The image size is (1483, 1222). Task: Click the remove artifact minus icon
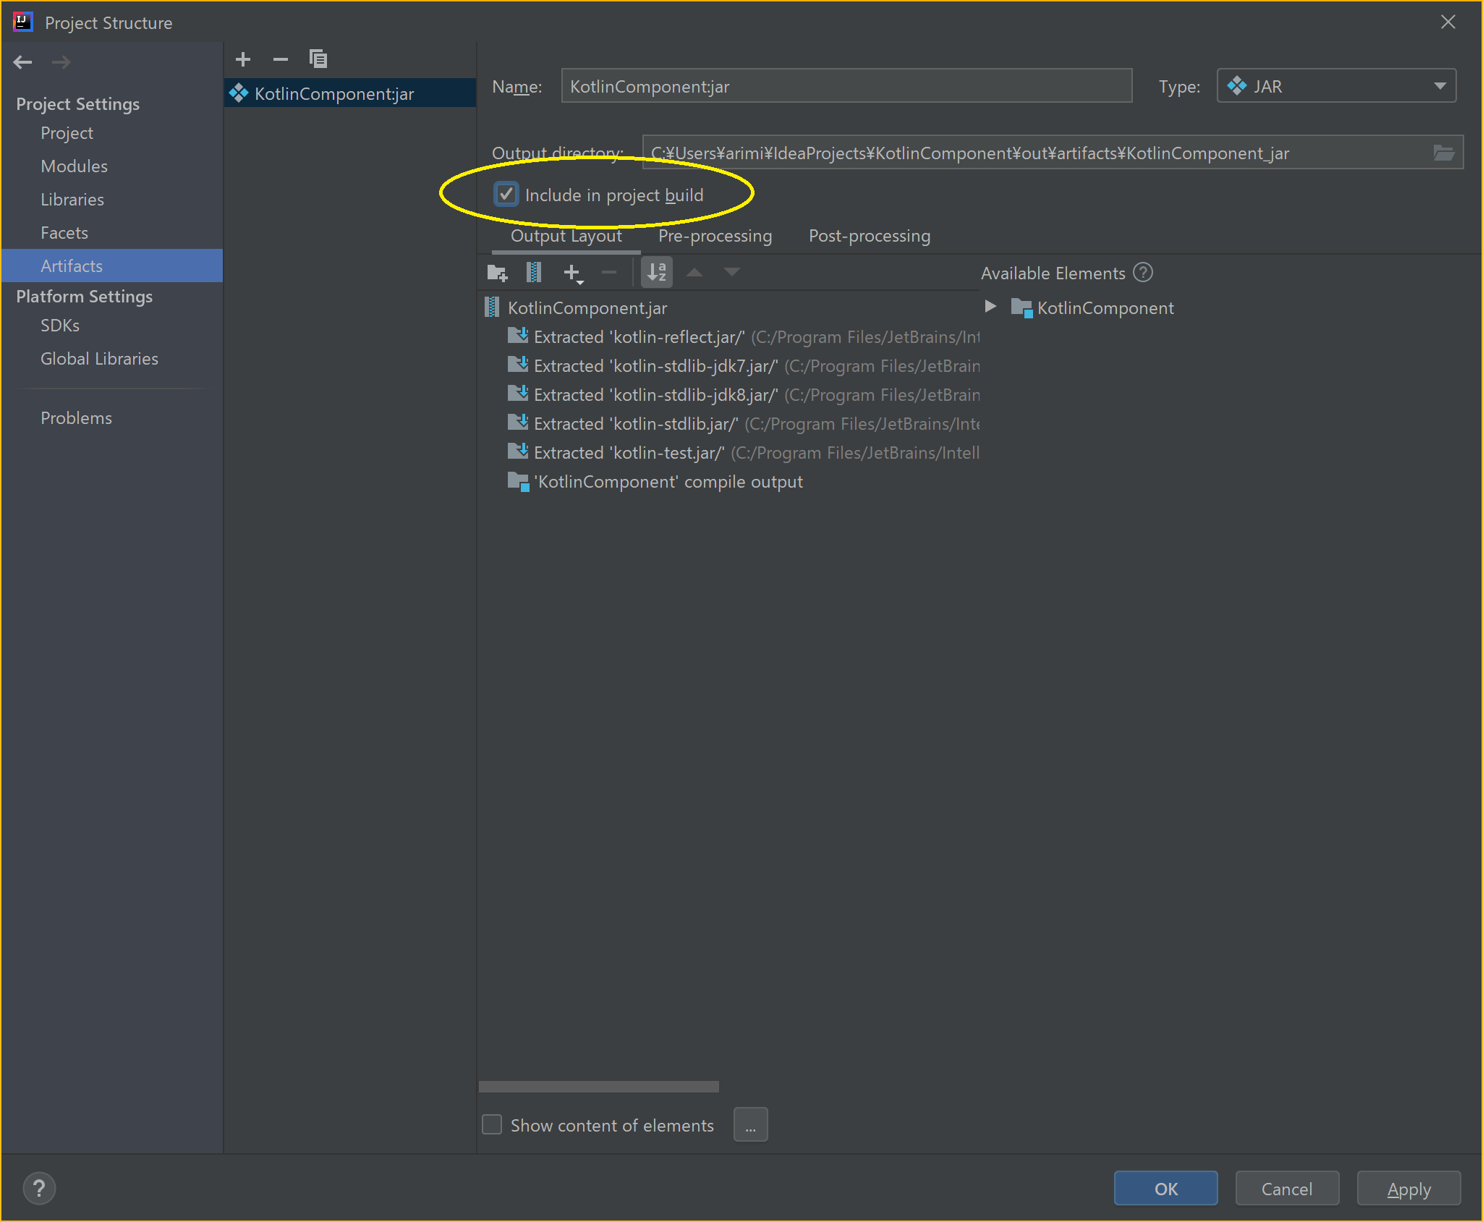pos(281,59)
